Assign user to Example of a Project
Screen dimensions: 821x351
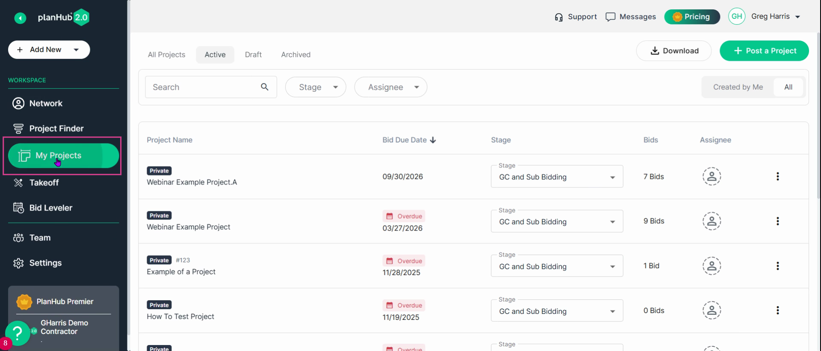click(712, 266)
